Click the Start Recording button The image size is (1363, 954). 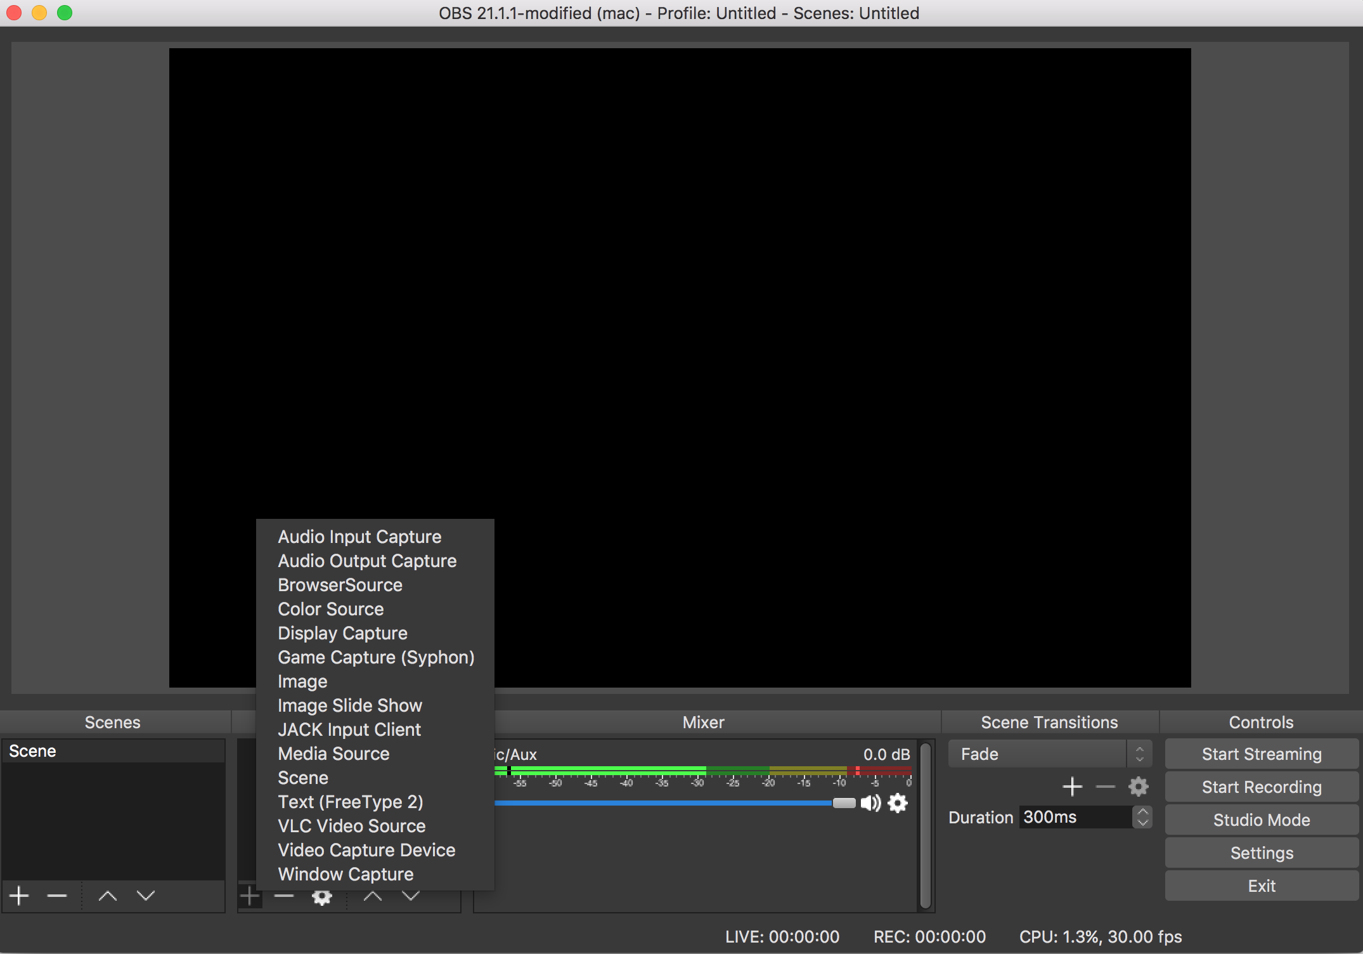(1261, 787)
